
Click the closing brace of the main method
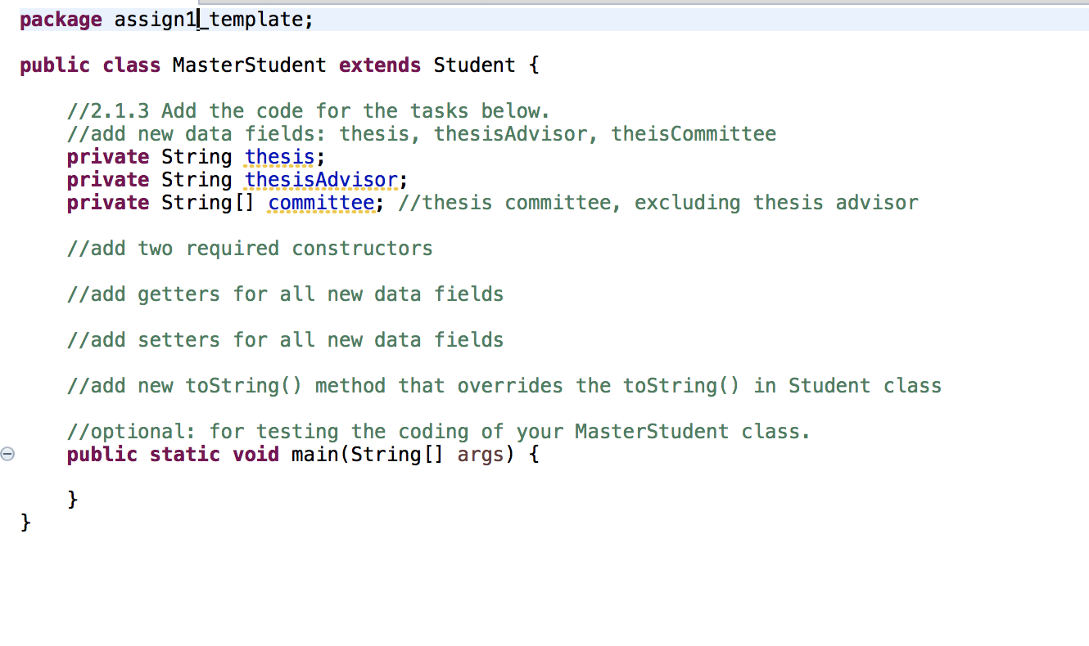click(x=72, y=498)
